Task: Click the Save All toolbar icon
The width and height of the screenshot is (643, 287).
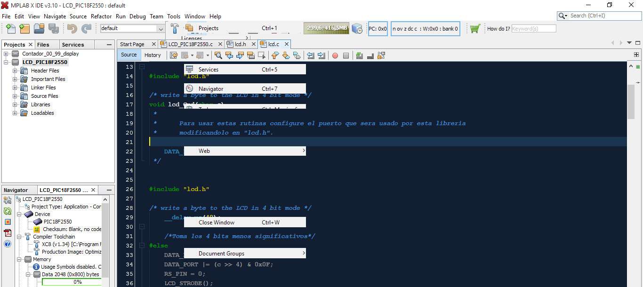Action: 54,28
